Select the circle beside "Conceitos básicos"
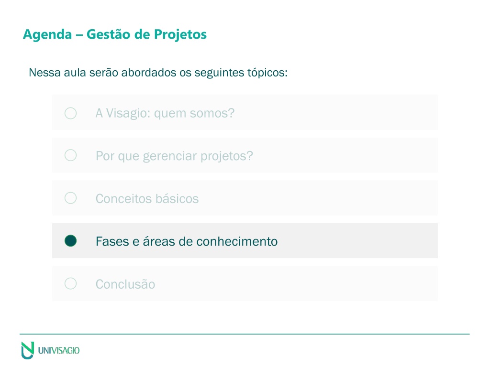This screenshot has height=367, width=490. tap(71, 198)
